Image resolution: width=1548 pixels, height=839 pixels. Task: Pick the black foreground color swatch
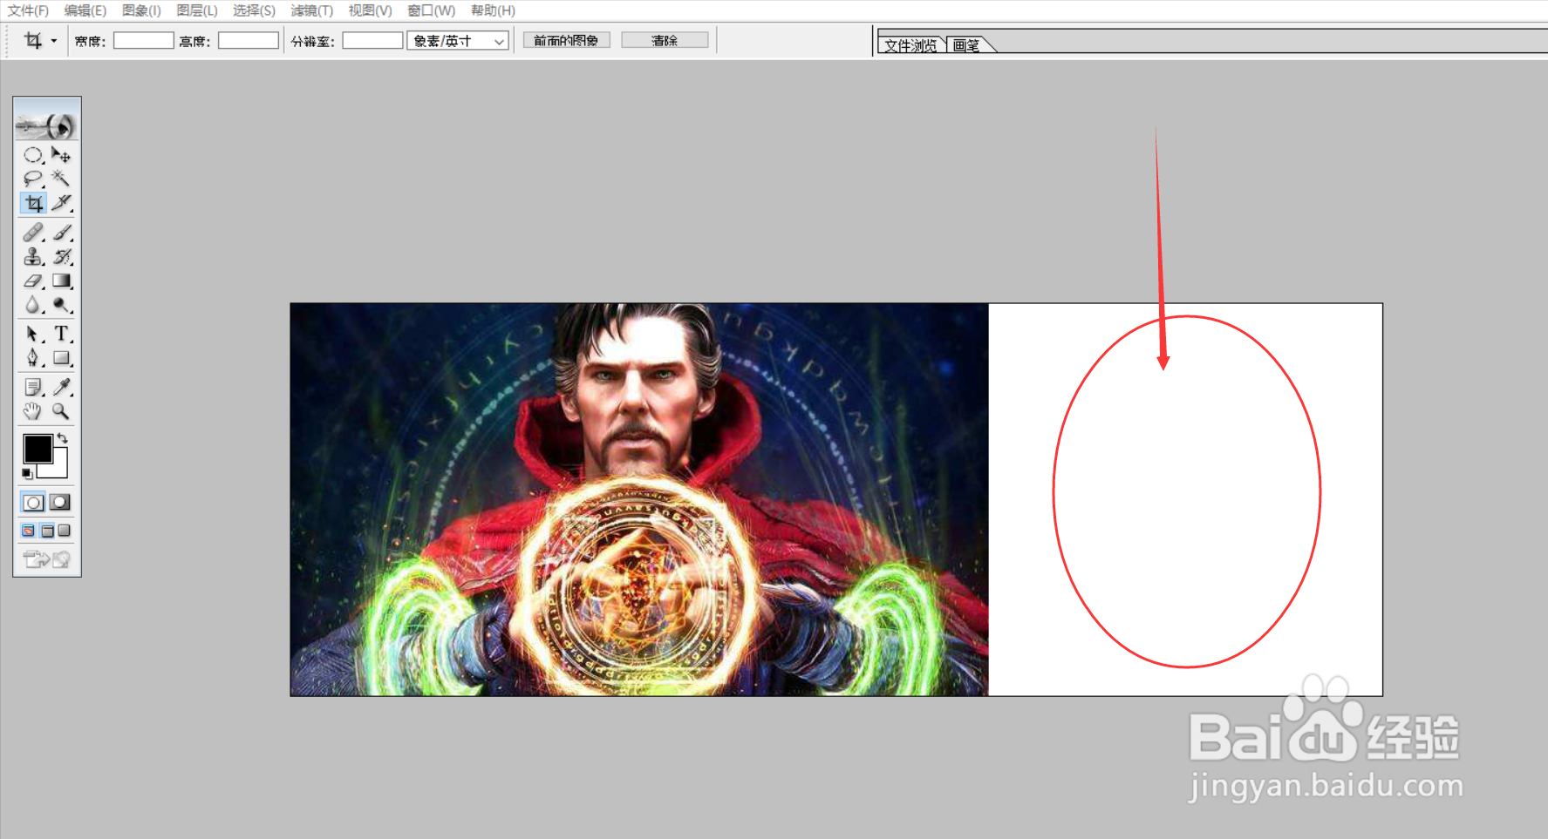coord(36,447)
